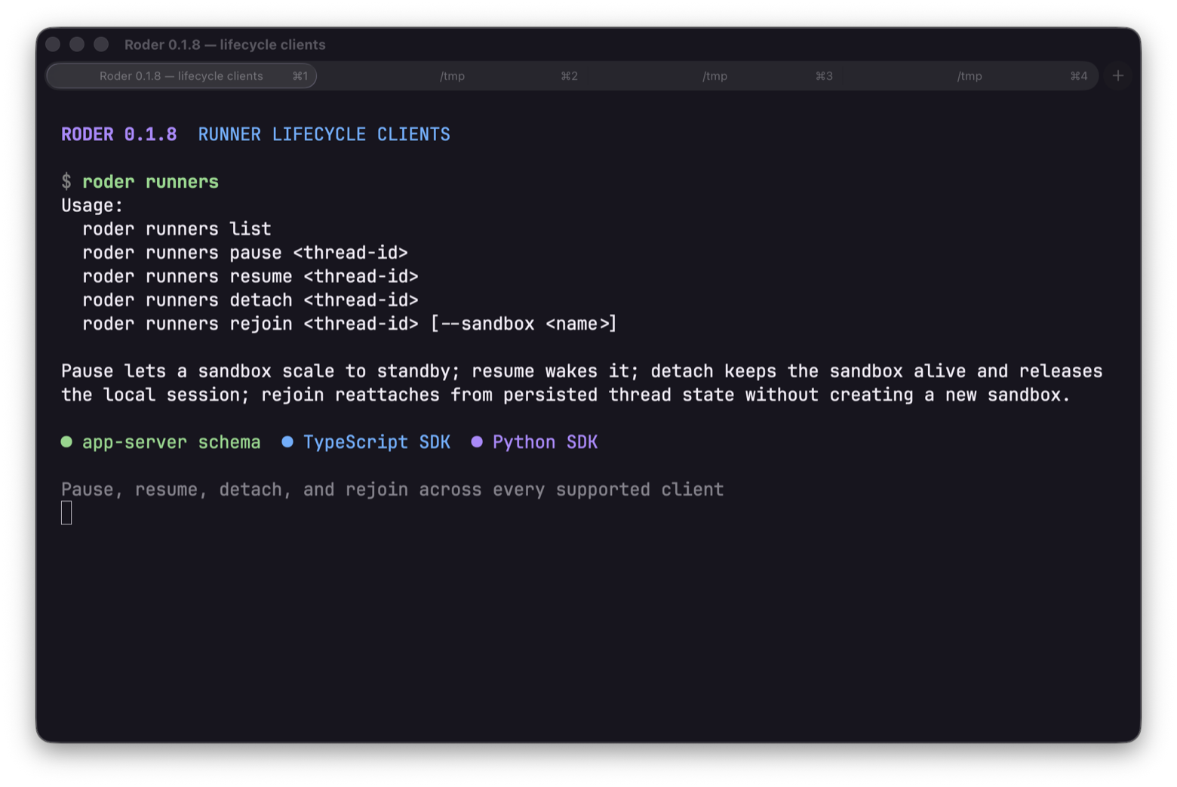Click the line starting 'the local session; rejoin'
The width and height of the screenshot is (1177, 787).
(x=566, y=395)
